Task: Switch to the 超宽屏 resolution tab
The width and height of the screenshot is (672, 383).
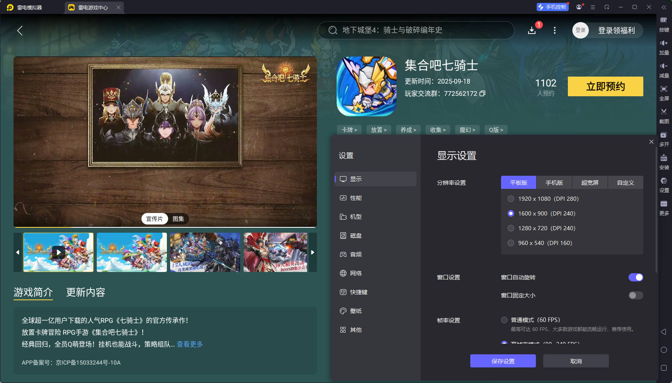Action: (x=590, y=183)
